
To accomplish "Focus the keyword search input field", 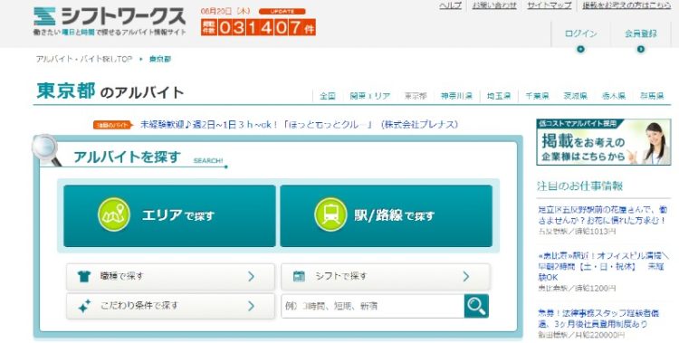I will click(372, 306).
